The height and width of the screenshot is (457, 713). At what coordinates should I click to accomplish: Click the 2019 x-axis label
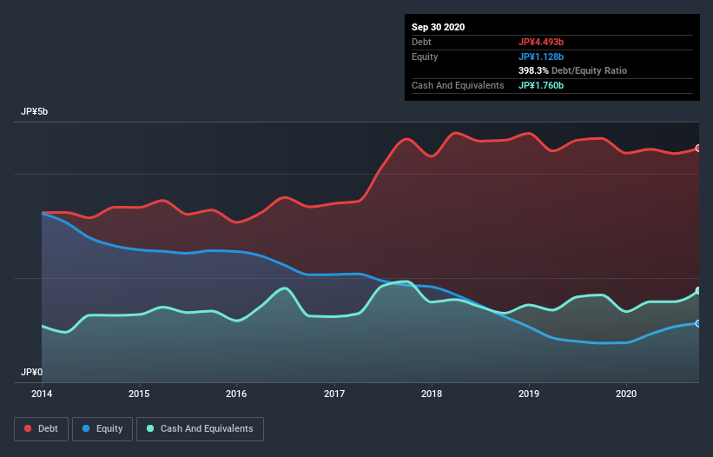tap(529, 394)
